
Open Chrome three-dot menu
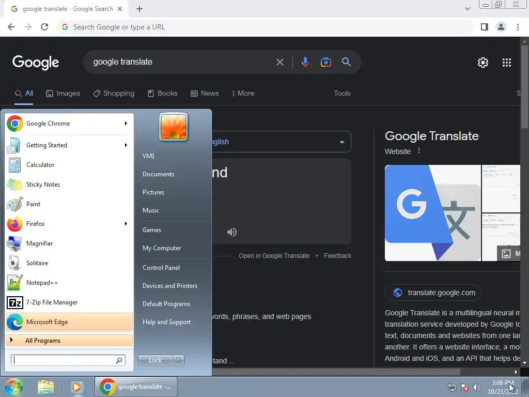point(518,27)
